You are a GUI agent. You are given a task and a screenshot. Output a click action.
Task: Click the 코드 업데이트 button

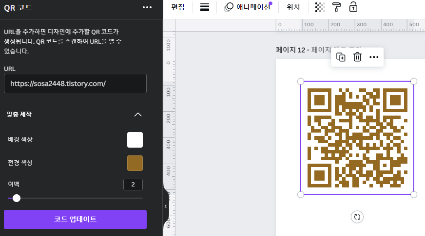pyautogui.click(x=76, y=219)
